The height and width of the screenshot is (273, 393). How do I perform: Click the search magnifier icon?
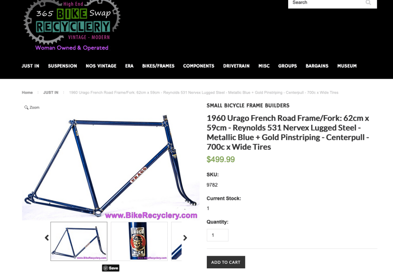click(x=368, y=3)
